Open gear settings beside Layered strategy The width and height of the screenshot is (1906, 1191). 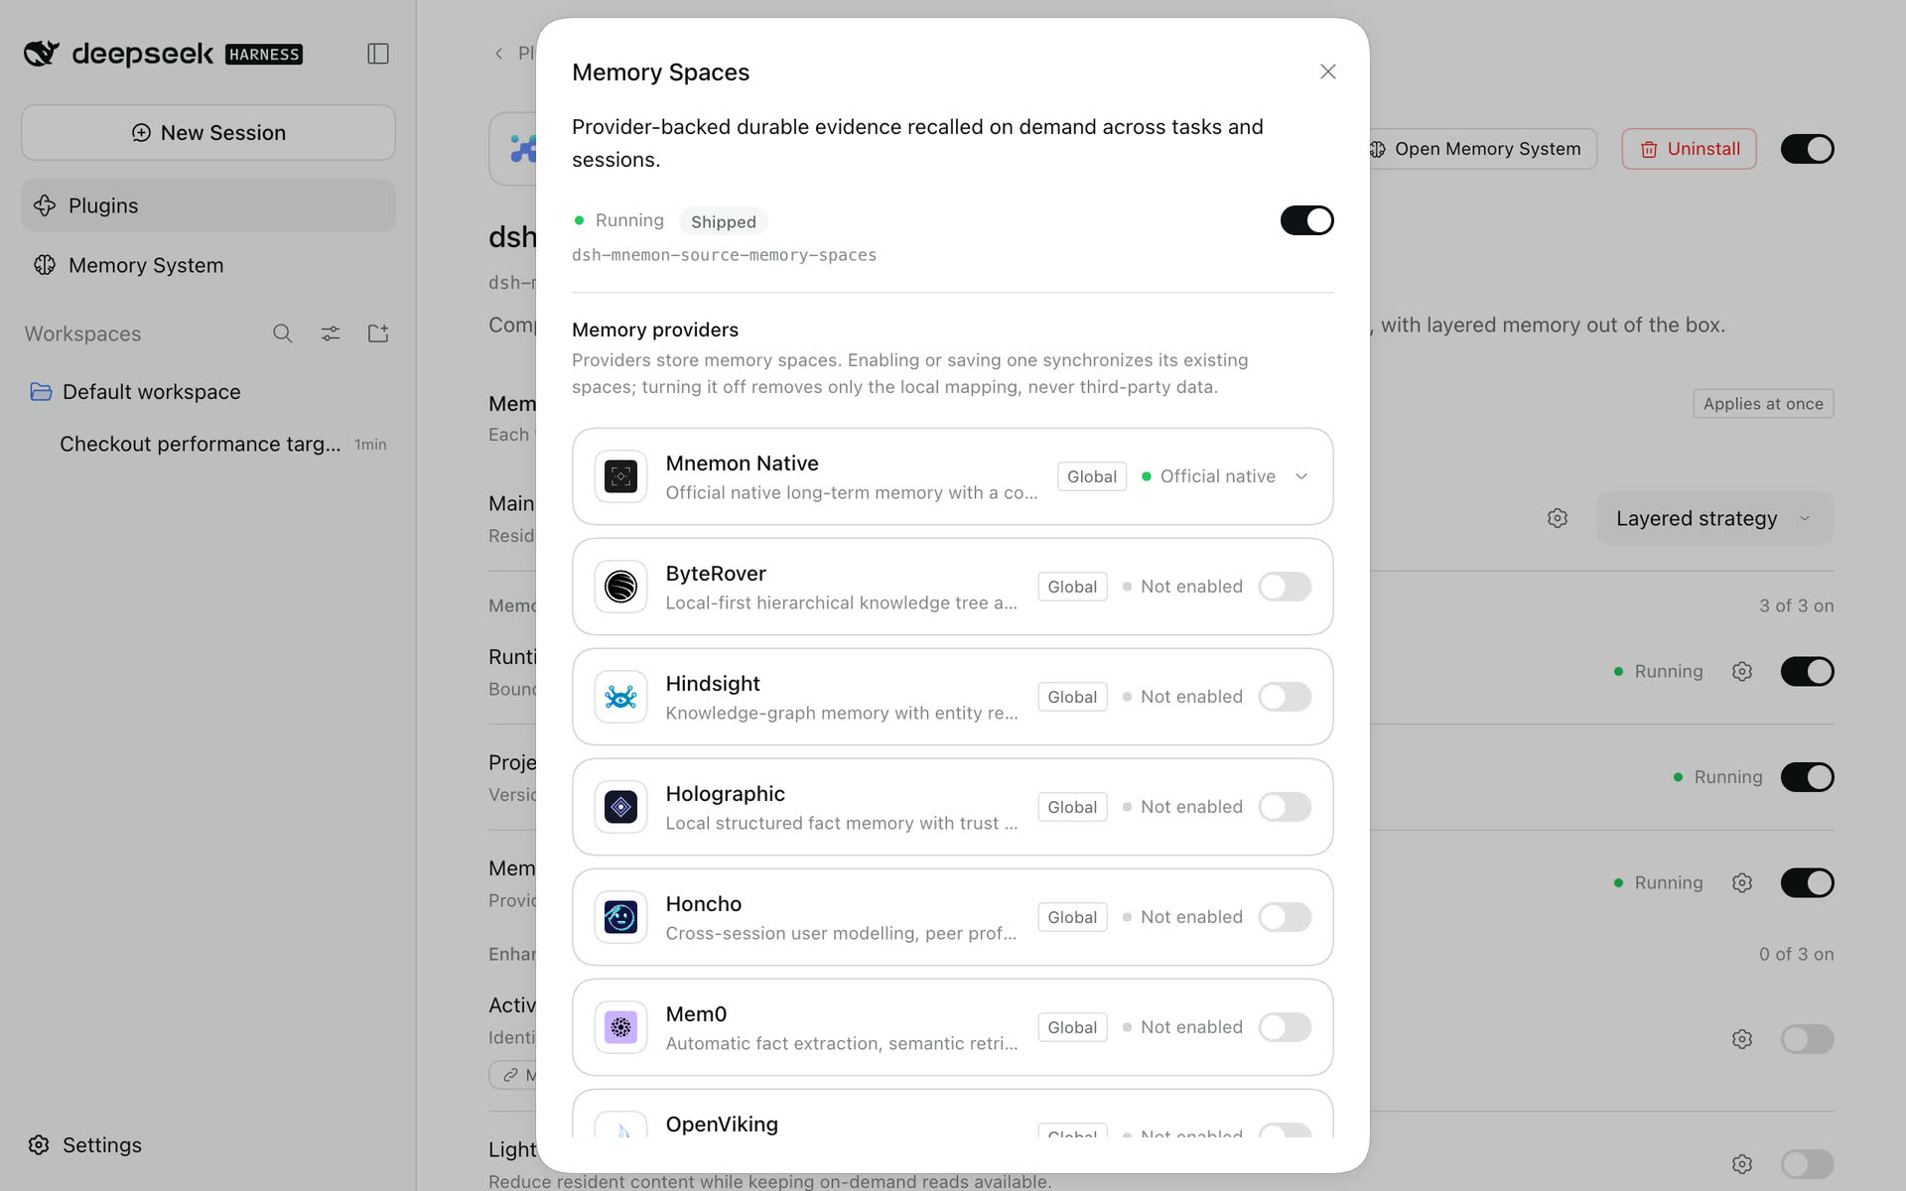[1558, 518]
